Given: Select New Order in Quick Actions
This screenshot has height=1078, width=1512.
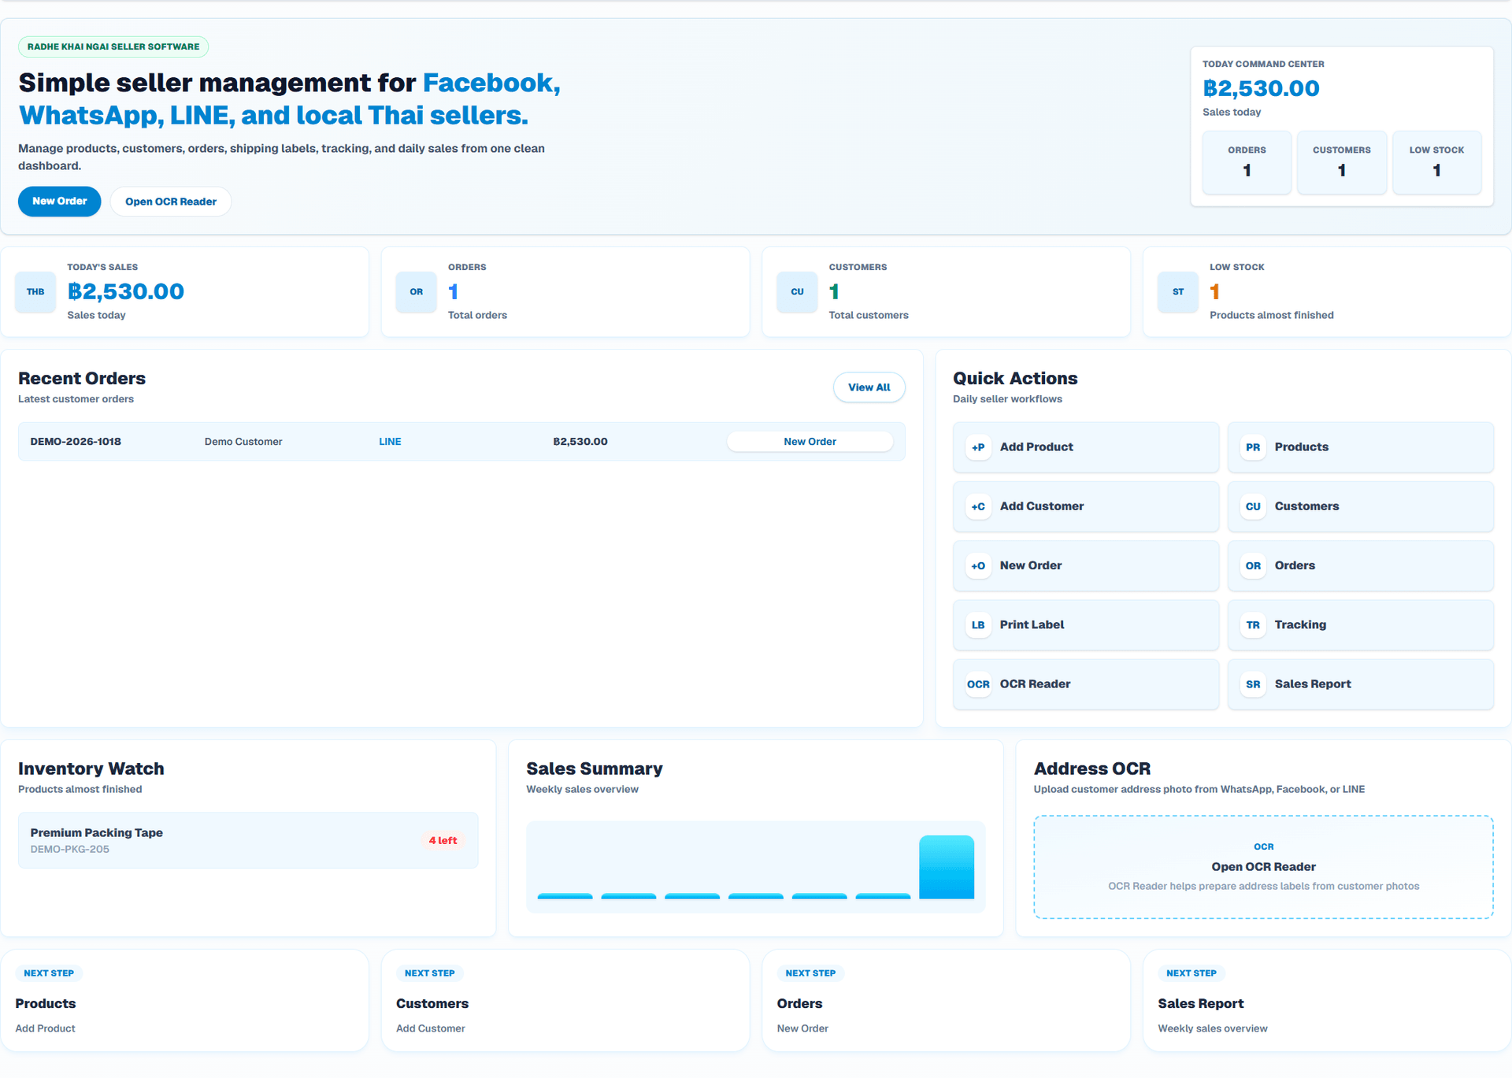Looking at the screenshot, I should tap(1086, 565).
